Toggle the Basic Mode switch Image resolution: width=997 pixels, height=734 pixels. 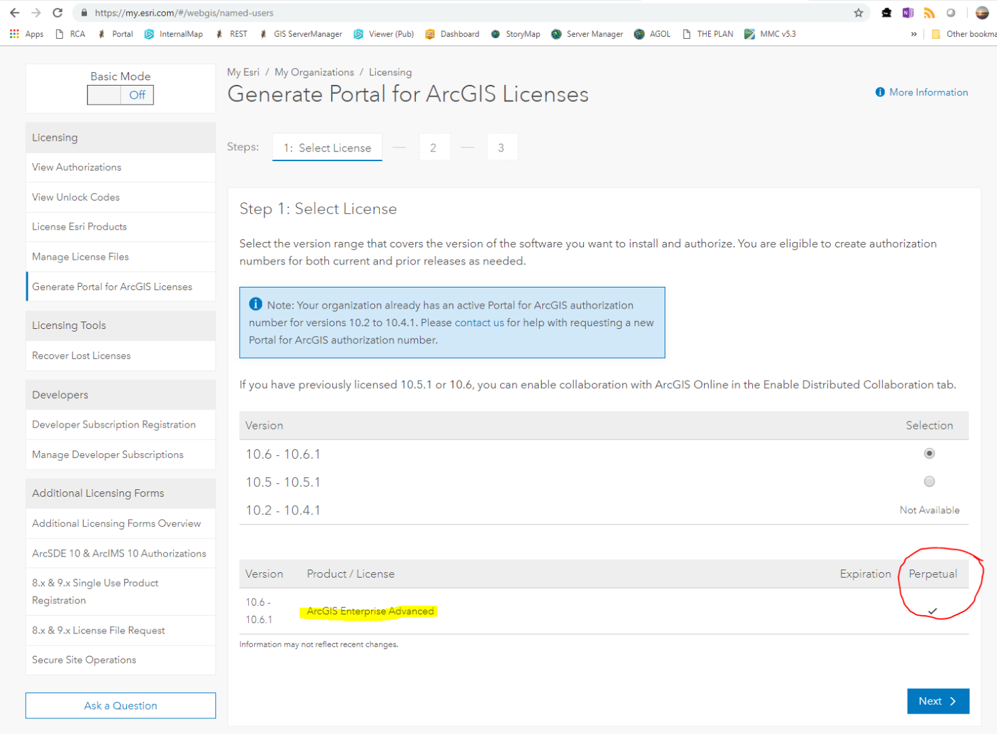[x=120, y=95]
